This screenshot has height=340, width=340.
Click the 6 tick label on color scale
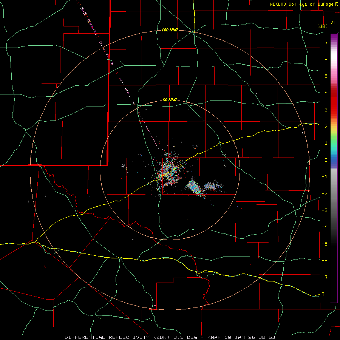(326, 59)
